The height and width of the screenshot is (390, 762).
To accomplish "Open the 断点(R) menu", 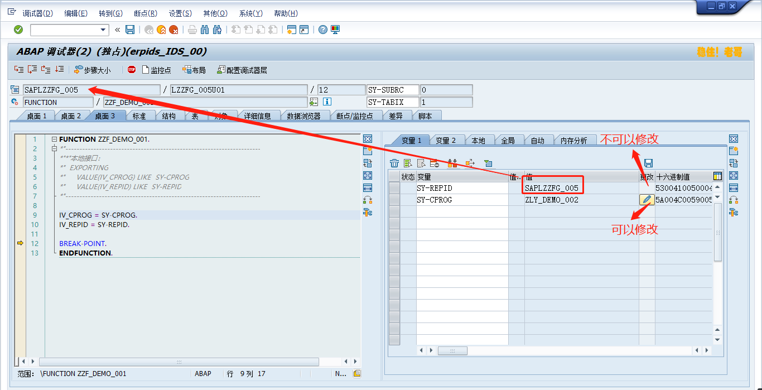I will pos(145,12).
